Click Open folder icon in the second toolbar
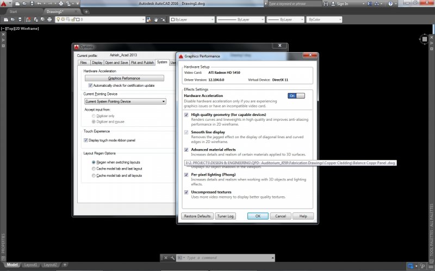This screenshot has width=435, height=271. tap(13, 20)
